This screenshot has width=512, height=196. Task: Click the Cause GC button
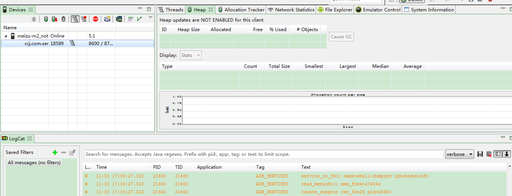341,37
